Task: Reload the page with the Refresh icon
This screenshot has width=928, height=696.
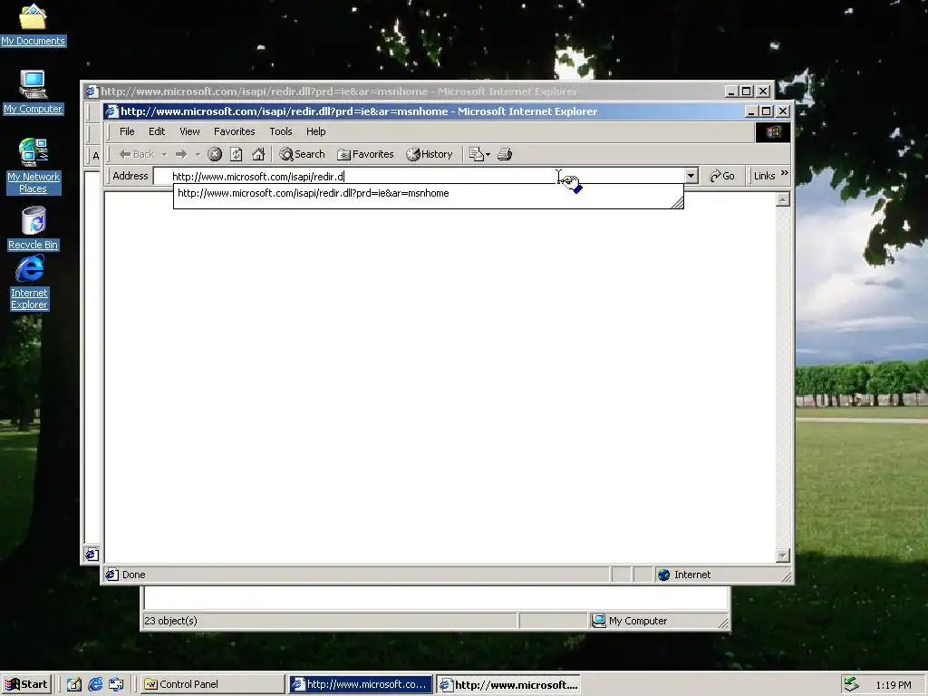Action: [237, 154]
